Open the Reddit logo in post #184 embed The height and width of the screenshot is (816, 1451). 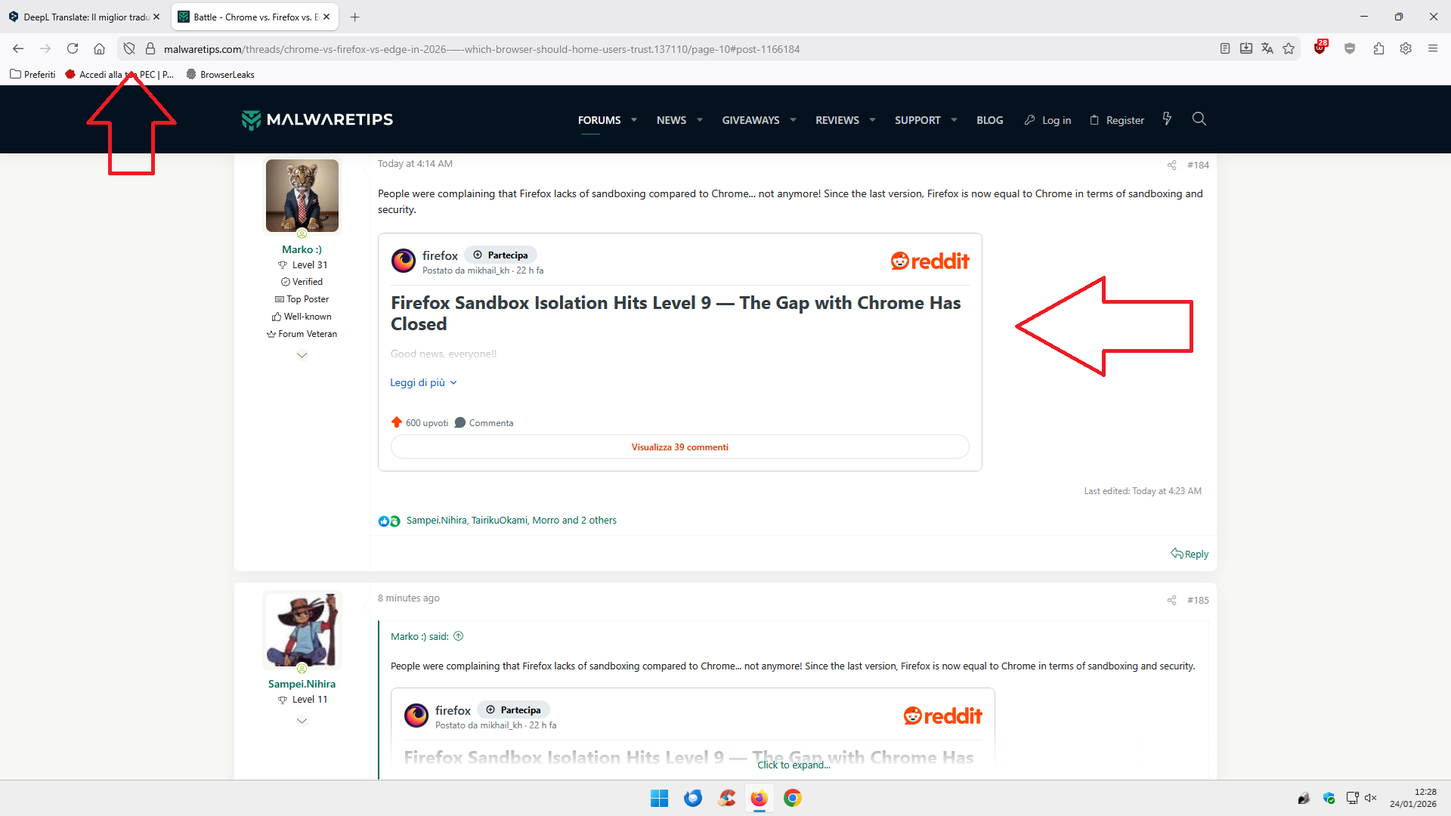point(930,261)
